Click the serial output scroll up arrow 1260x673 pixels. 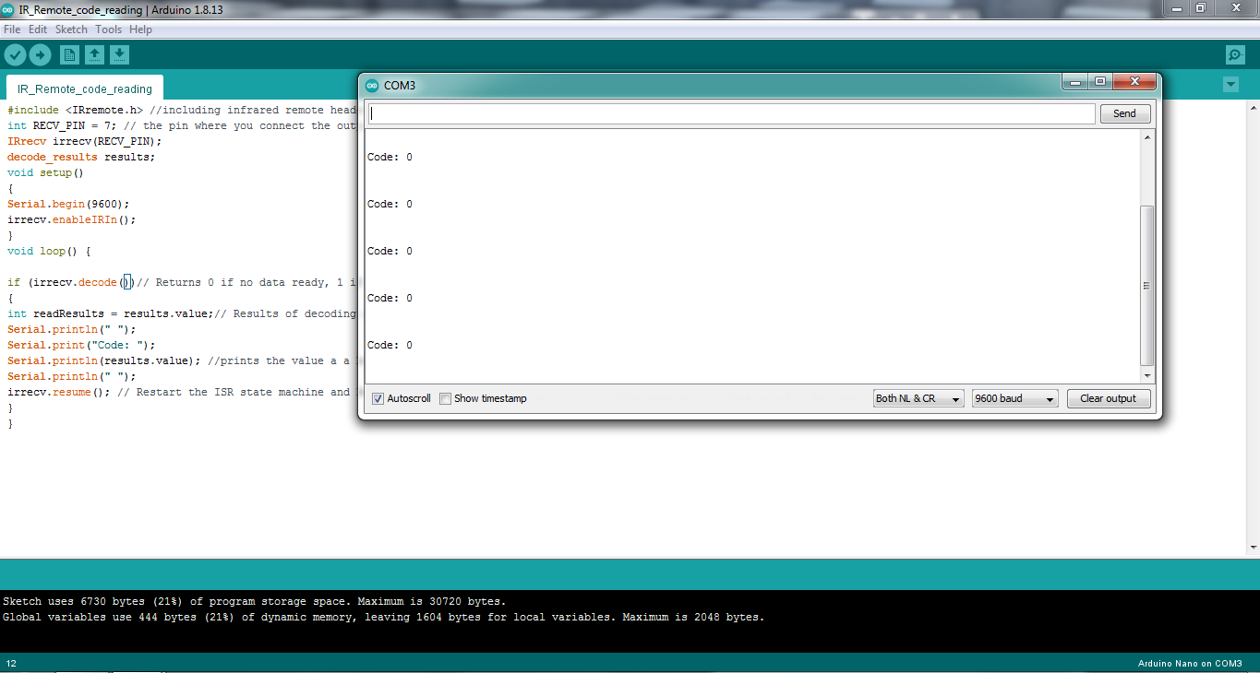tap(1147, 137)
